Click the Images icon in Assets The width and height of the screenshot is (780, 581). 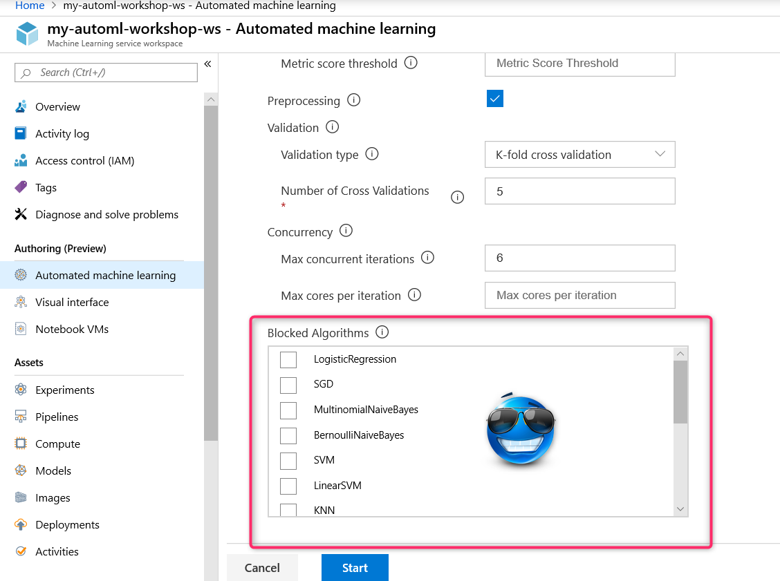[21, 497]
